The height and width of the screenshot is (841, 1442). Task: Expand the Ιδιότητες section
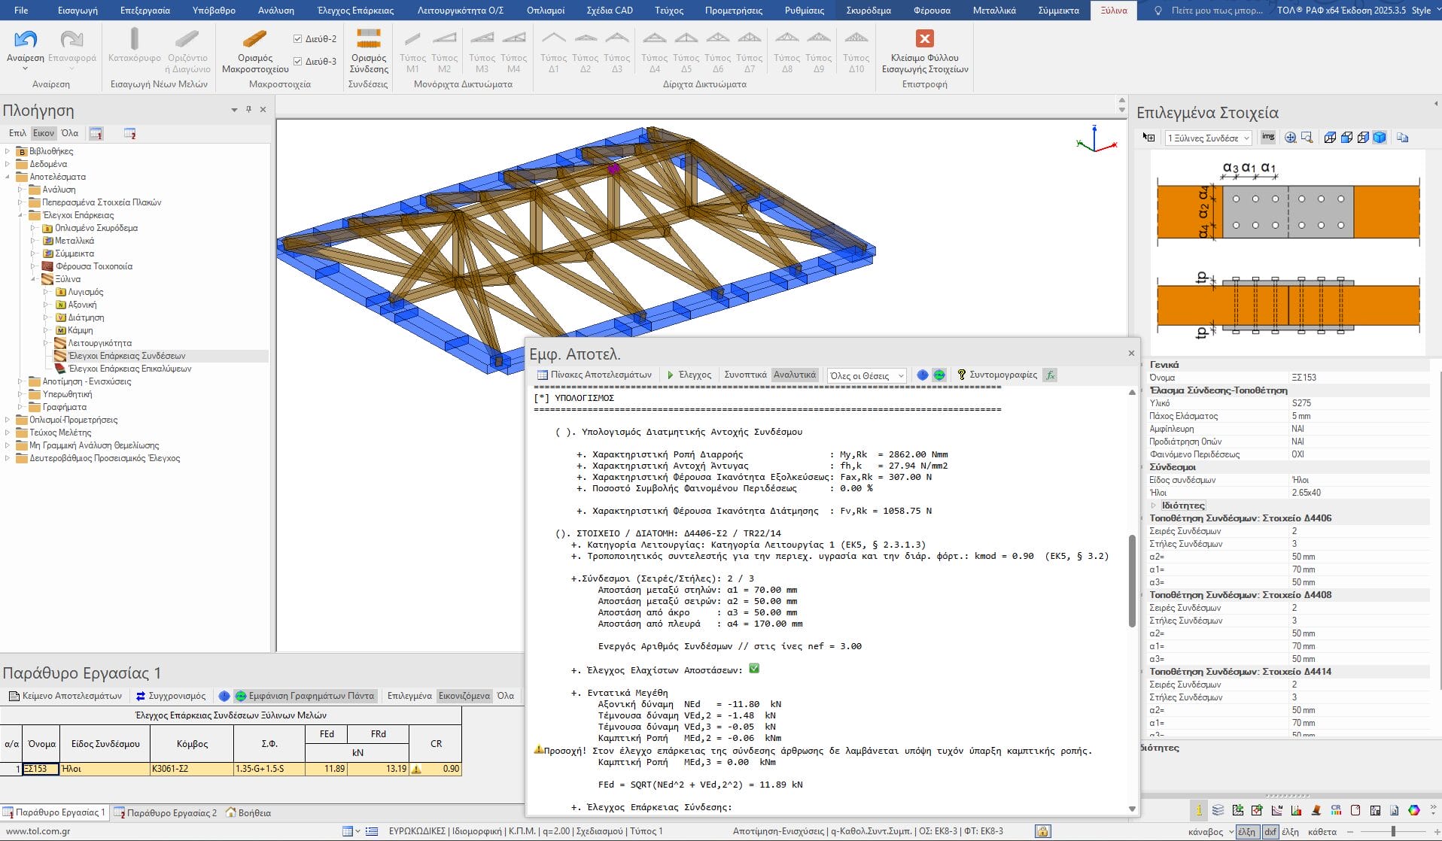coord(1154,506)
